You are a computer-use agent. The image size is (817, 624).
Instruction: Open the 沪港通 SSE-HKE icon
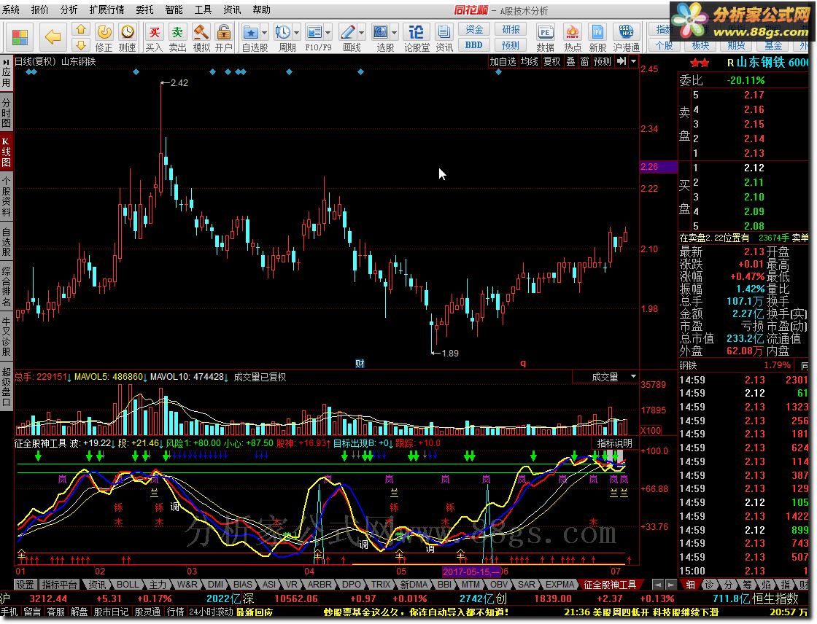(x=626, y=32)
